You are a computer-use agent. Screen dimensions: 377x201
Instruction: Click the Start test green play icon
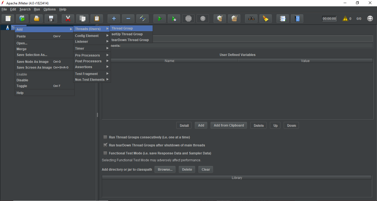point(160,19)
